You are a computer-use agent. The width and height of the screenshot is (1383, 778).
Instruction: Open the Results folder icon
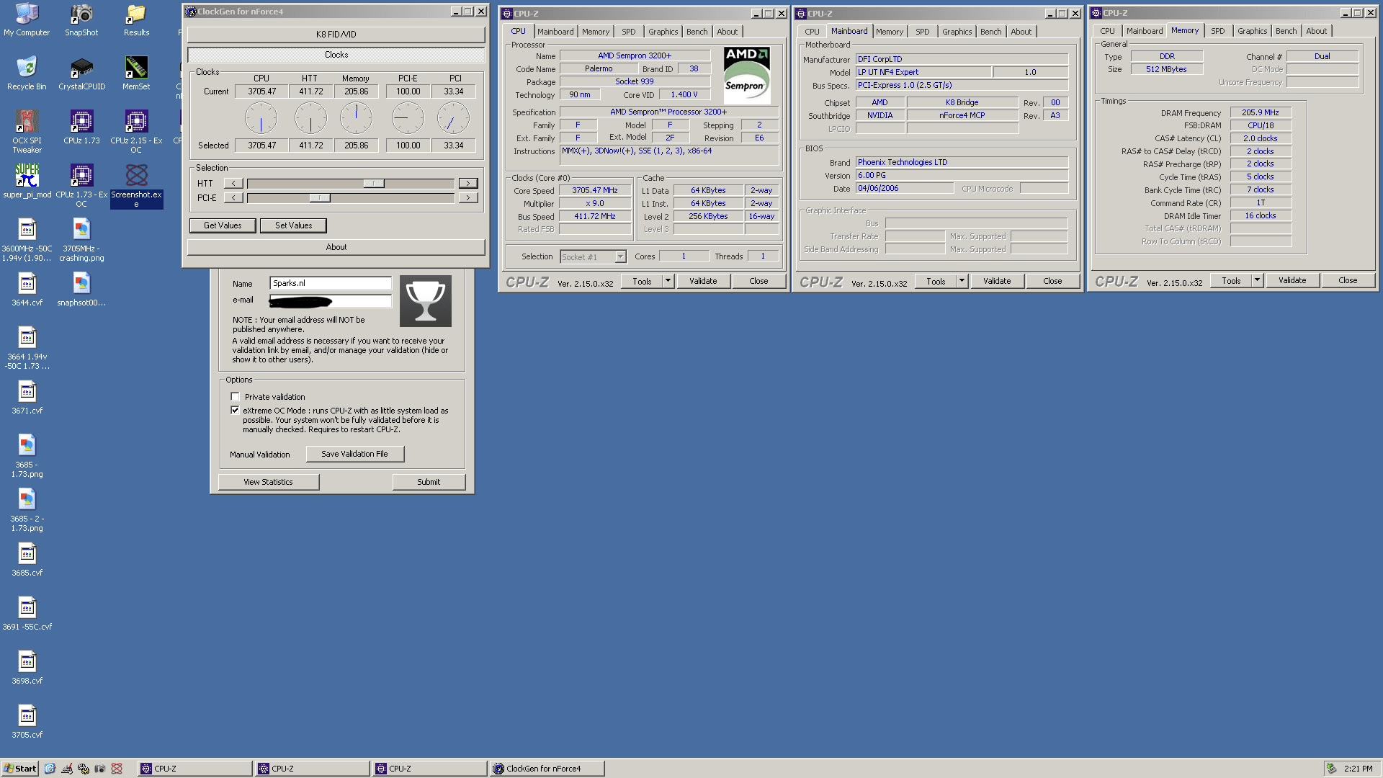click(136, 20)
